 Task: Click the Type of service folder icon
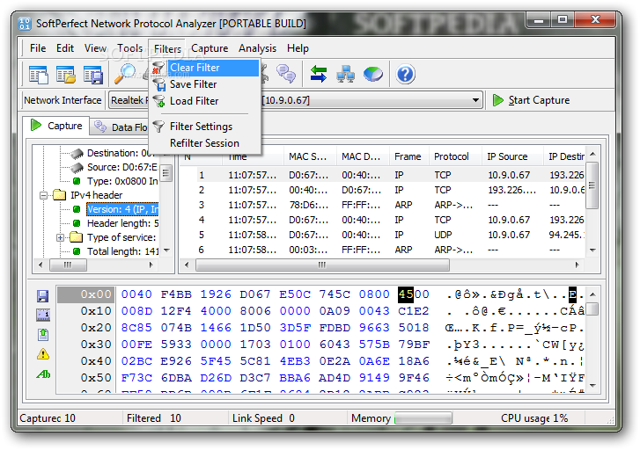pyautogui.click(x=76, y=236)
